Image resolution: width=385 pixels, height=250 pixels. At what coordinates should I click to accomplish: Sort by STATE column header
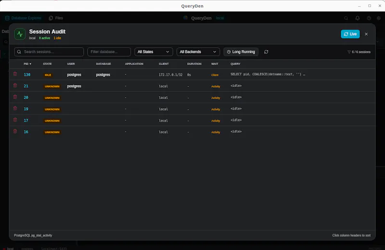tap(47, 64)
